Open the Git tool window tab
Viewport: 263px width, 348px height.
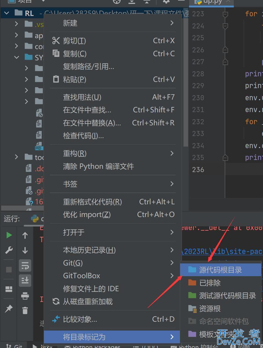pos(14,346)
